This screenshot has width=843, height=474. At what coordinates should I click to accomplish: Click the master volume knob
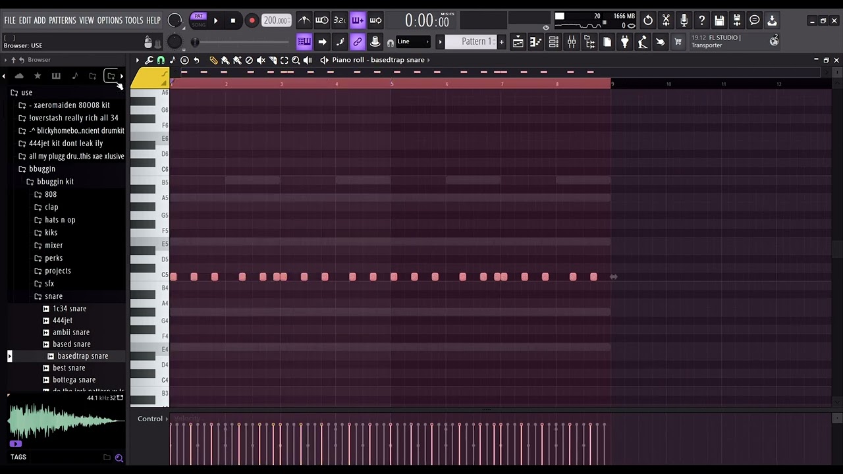point(175,20)
